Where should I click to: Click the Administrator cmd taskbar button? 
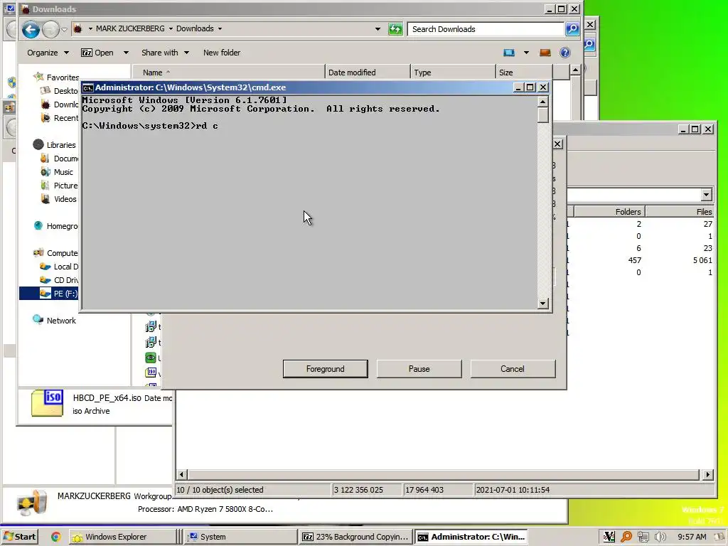[x=471, y=537]
